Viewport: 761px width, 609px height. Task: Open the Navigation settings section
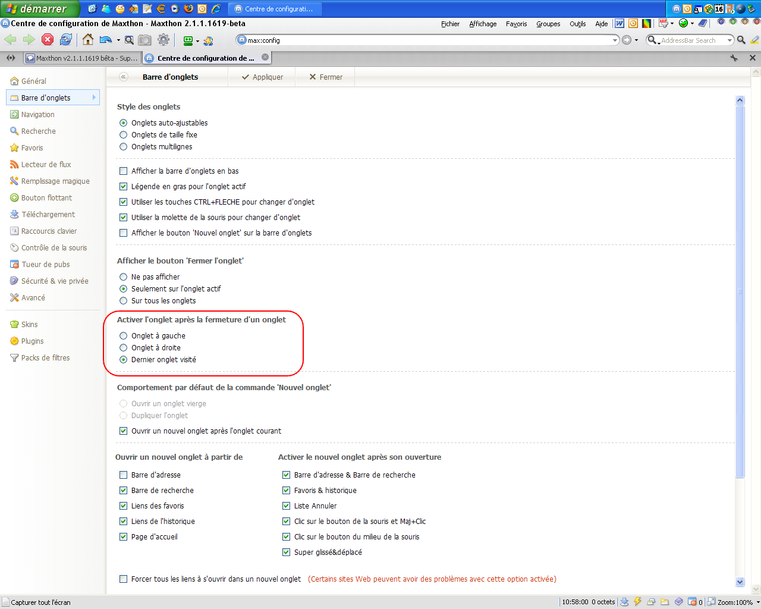point(38,115)
